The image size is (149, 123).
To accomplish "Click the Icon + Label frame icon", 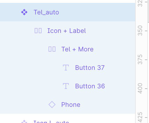I will (x=38, y=31).
